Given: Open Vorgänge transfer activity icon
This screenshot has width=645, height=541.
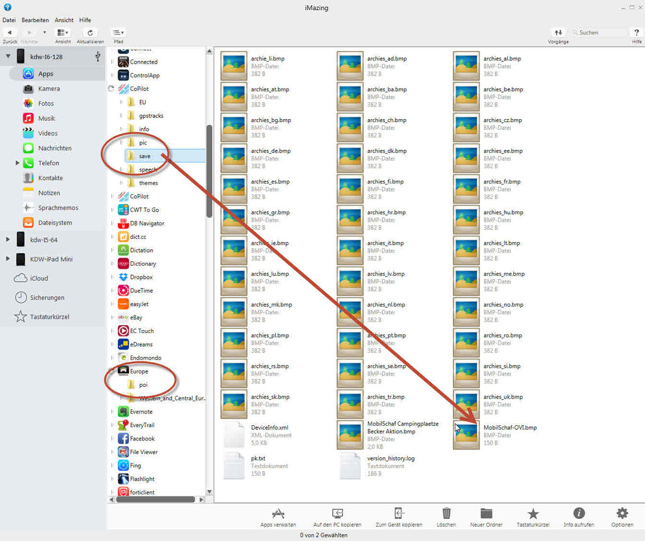Looking at the screenshot, I should tap(558, 33).
